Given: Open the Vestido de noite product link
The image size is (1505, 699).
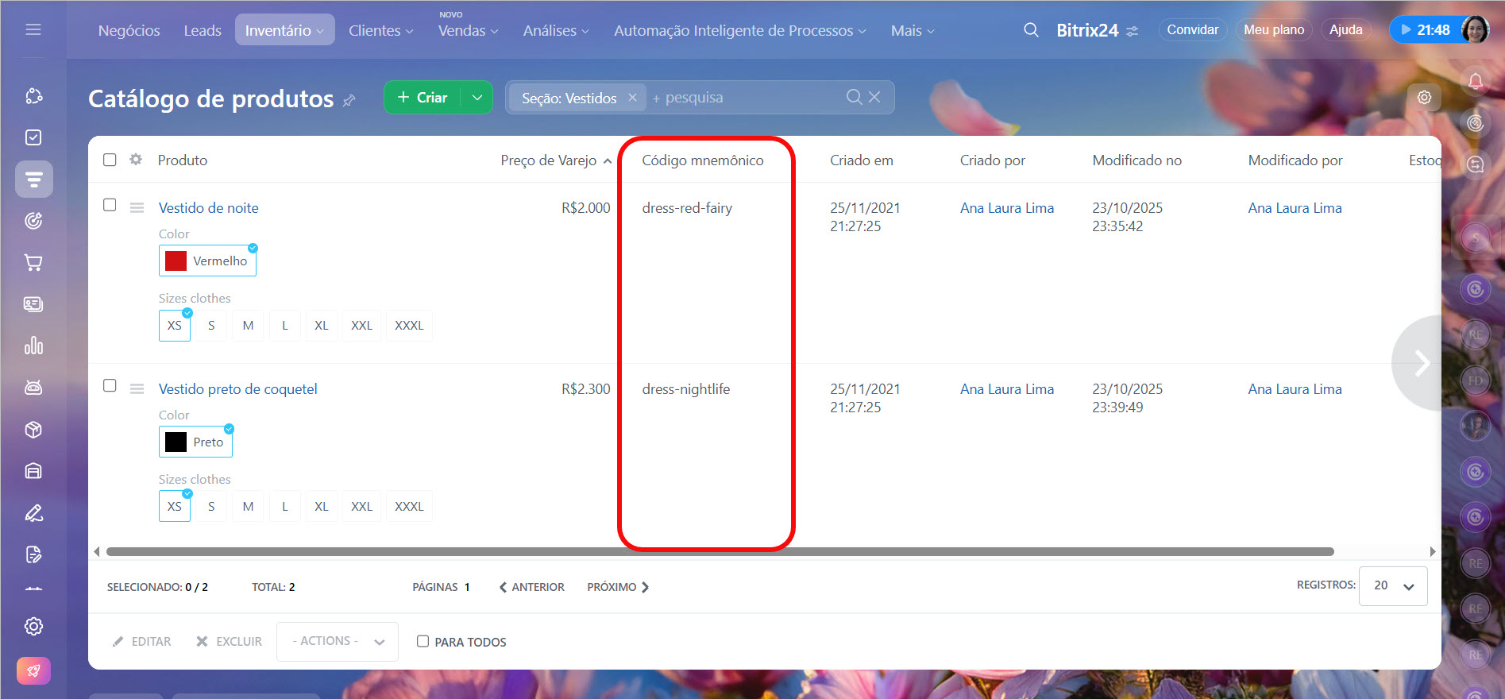Looking at the screenshot, I should tap(208, 208).
